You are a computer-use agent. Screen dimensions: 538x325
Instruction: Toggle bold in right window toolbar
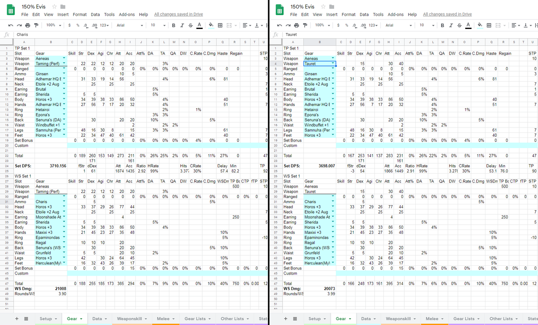click(x=443, y=25)
